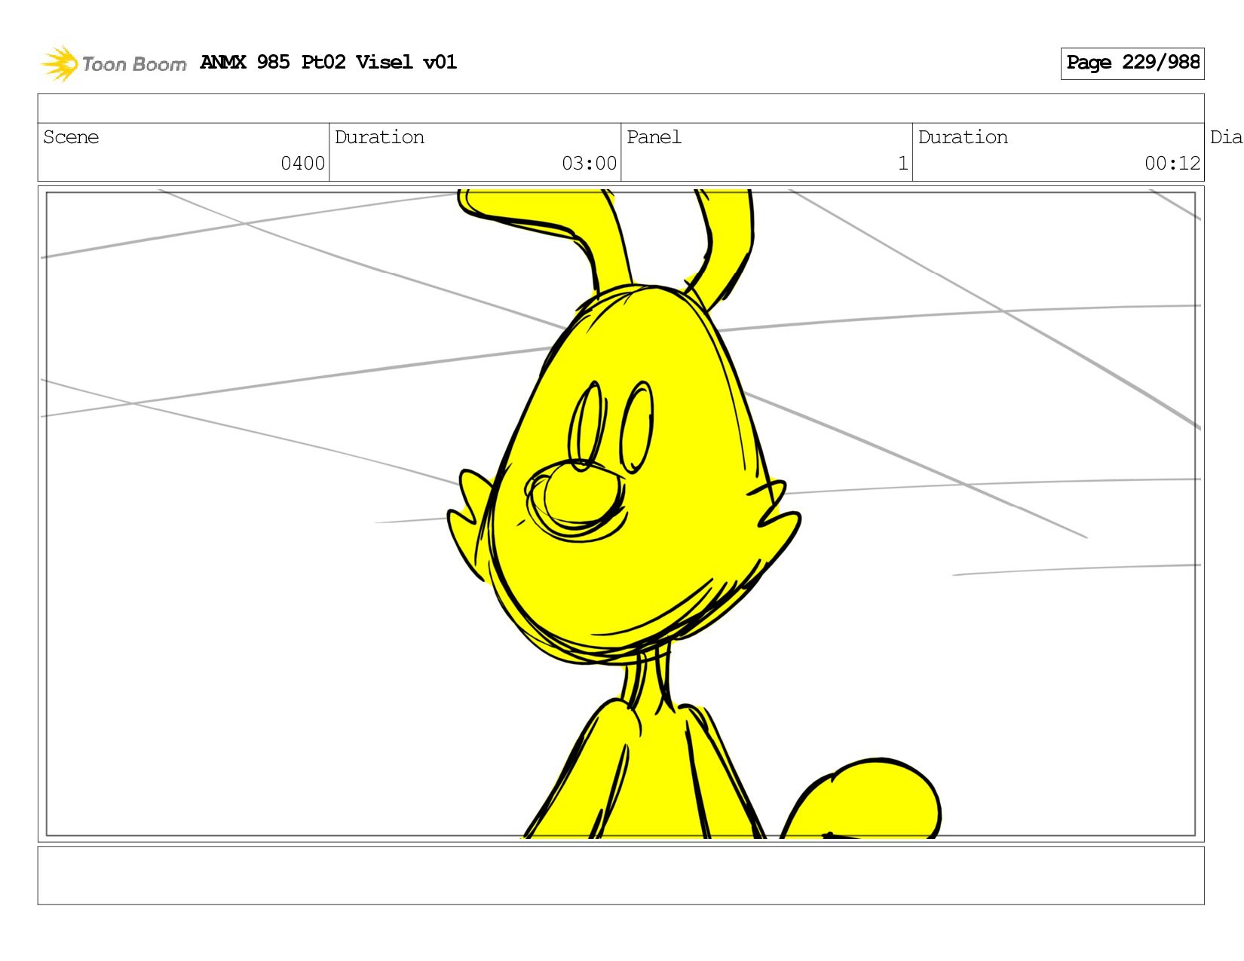This screenshot has width=1244, height=961.
Task: Click the empty notes box below the panel
Action: tap(620, 876)
